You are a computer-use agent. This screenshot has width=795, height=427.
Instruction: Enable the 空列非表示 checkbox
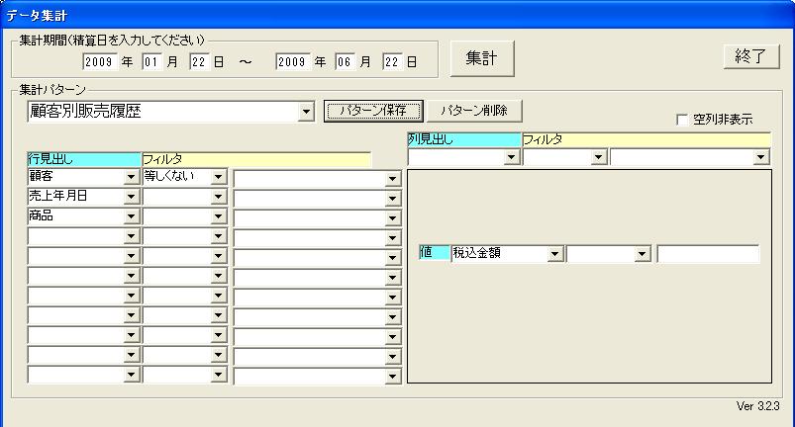[682, 120]
